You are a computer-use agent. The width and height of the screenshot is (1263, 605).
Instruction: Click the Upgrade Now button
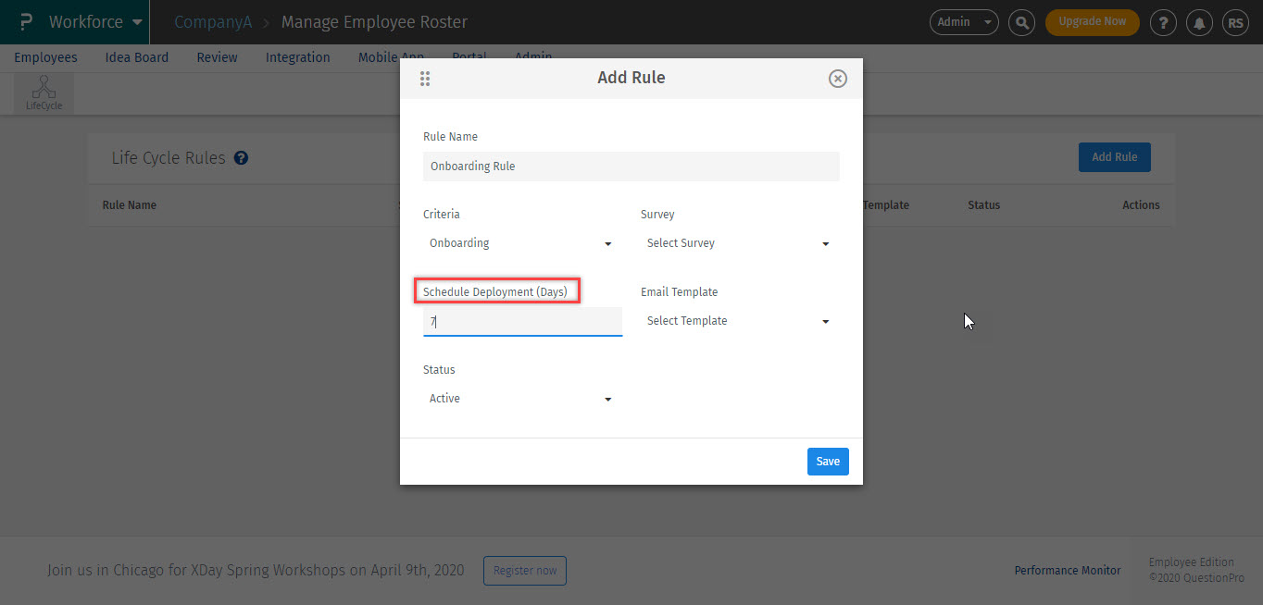[1092, 22]
